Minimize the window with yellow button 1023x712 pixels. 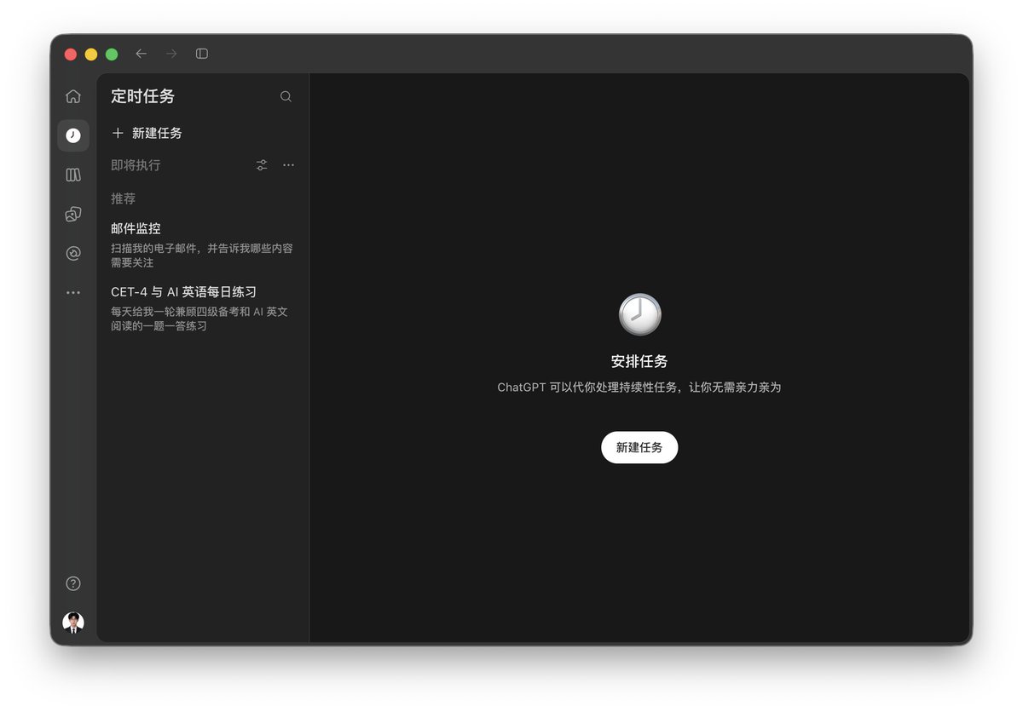tap(91, 54)
